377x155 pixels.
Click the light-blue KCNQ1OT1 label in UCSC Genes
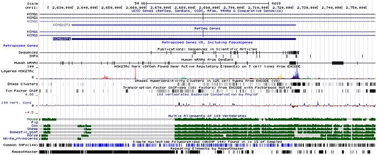coord(62,25)
